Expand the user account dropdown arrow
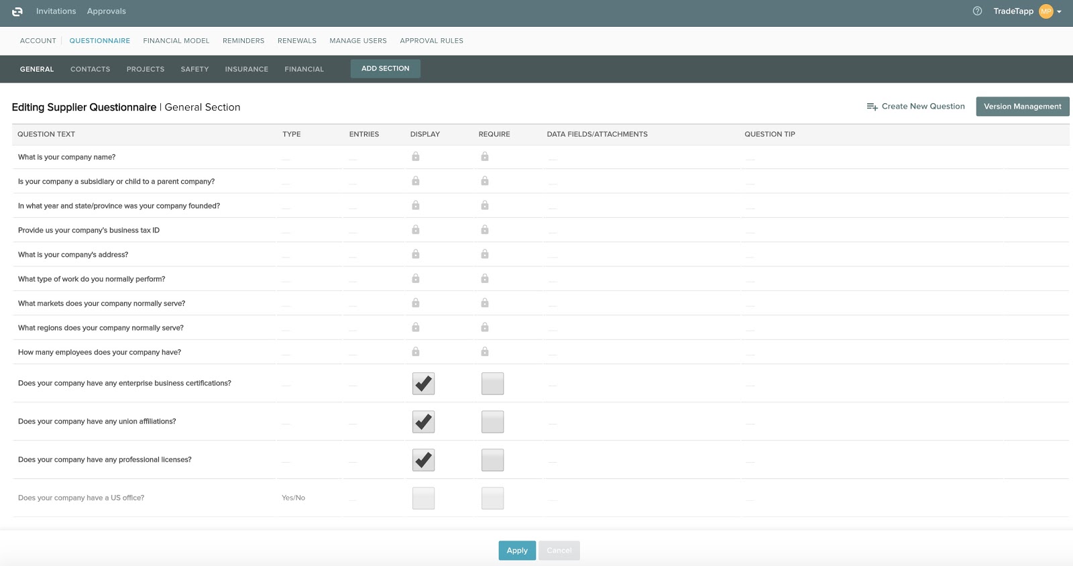Screen dimensions: 1073x566 click(1059, 12)
